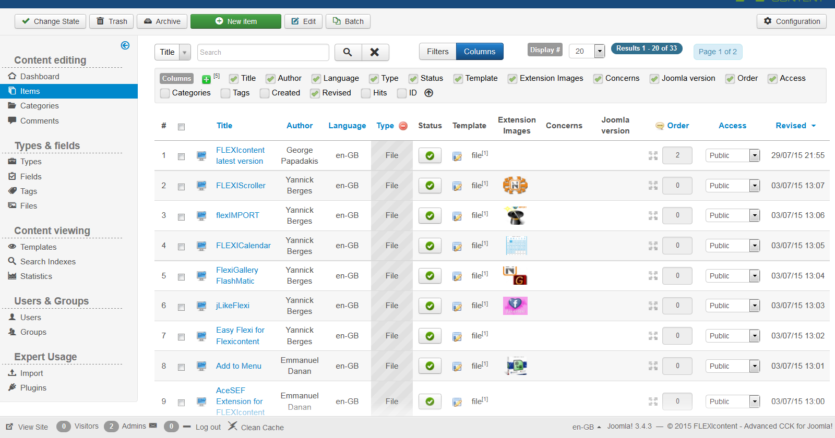Collapse the sidebar with the arrow icon
The width and height of the screenshot is (835, 438).
(125, 45)
